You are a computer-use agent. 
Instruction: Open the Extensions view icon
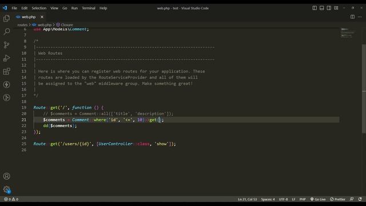[6, 71]
